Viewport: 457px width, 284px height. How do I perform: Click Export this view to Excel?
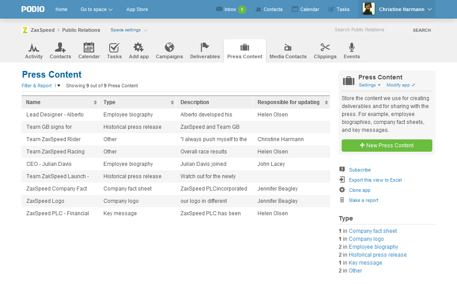pos(375,180)
